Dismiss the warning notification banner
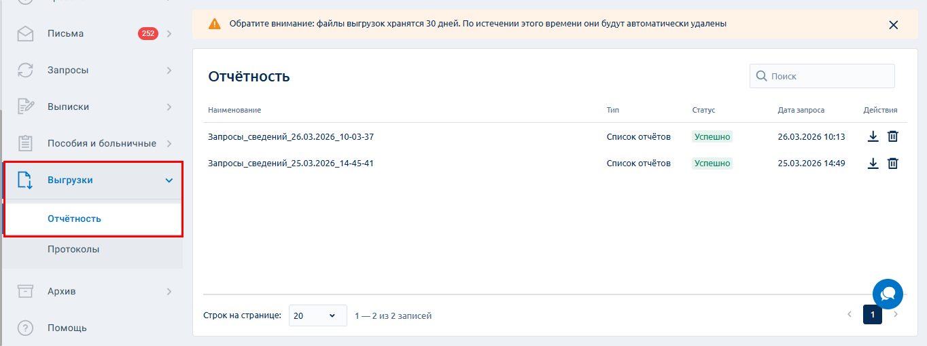 pyautogui.click(x=893, y=25)
